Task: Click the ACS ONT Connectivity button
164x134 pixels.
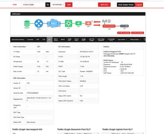Action: (124, 33)
